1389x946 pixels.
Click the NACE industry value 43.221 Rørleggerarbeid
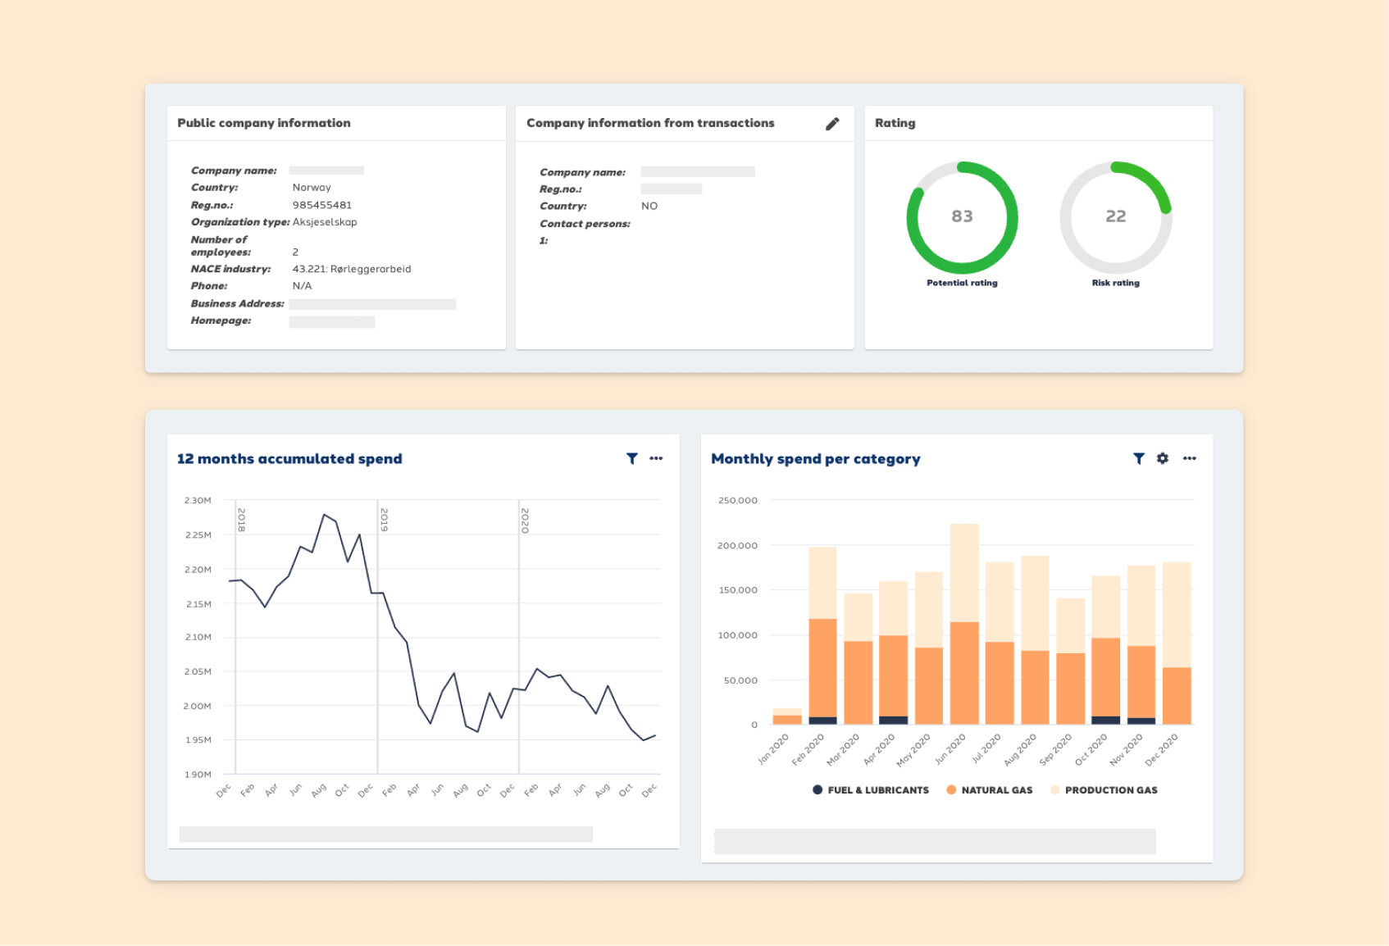pyautogui.click(x=351, y=268)
